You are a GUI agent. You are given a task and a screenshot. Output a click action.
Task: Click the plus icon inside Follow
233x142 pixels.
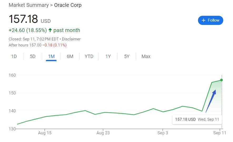(203, 20)
